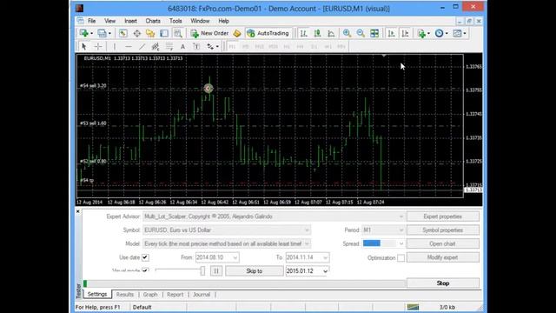Toggle the Visual mode checkbox
Image resolution: width=556 pixels, height=313 pixels.
145,270
